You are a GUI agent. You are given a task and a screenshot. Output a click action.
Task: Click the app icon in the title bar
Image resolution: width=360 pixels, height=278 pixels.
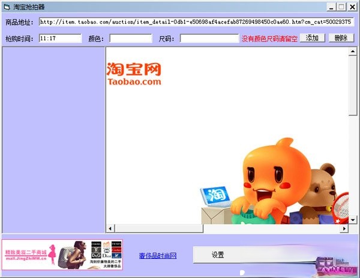(7, 7)
